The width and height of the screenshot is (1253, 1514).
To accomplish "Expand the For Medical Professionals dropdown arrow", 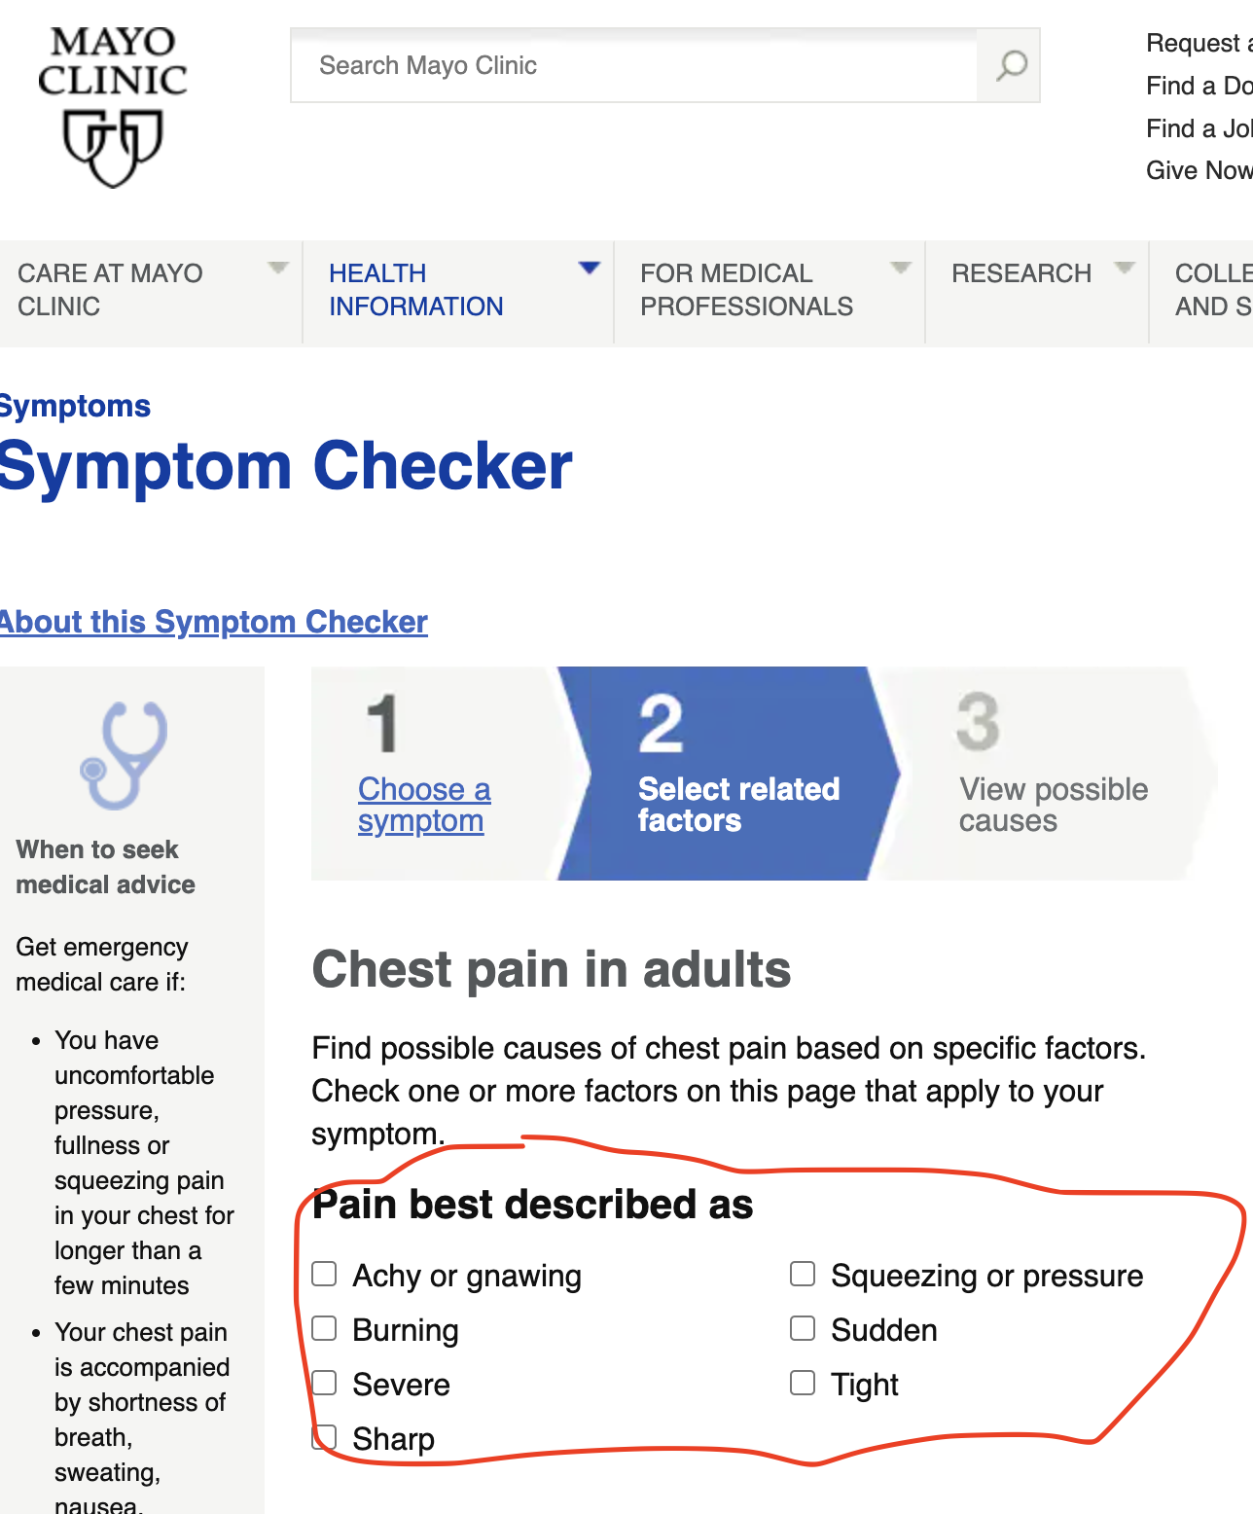I will tap(900, 269).
